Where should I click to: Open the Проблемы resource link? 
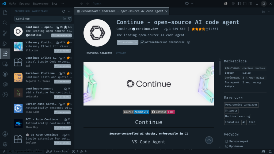click(236, 146)
